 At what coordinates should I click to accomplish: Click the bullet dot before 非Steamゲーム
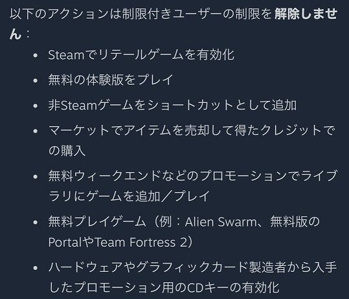coord(35,106)
